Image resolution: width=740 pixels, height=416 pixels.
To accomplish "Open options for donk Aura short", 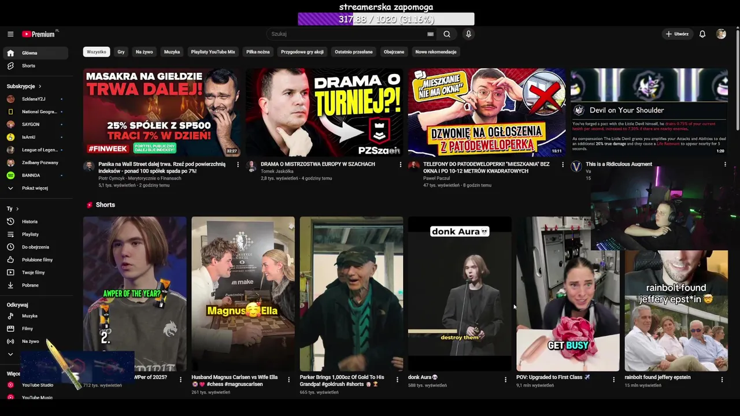I will pos(505,380).
